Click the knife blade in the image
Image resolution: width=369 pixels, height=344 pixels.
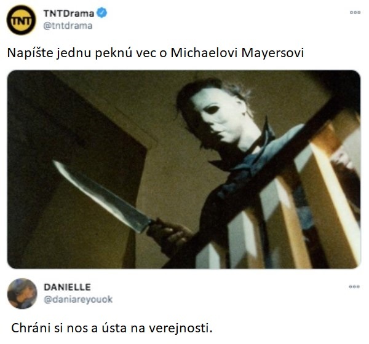[x=101, y=197]
